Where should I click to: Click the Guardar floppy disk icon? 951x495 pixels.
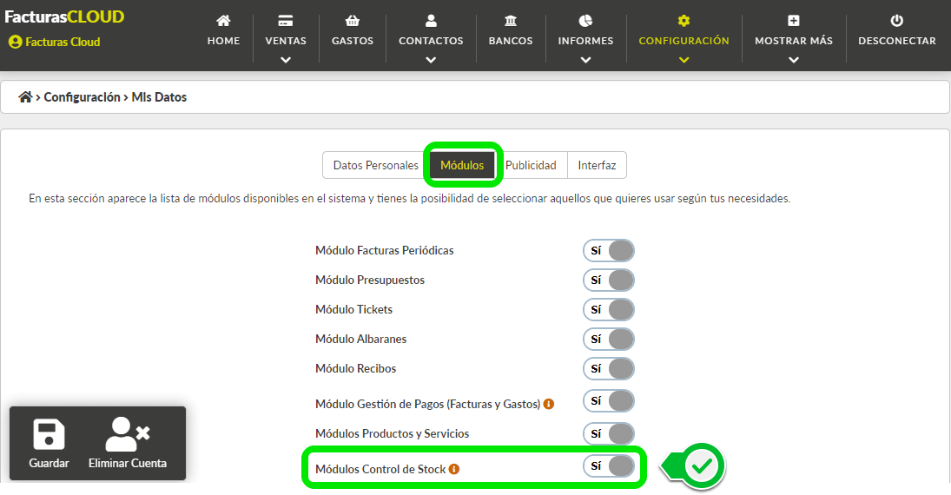tap(49, 434)
